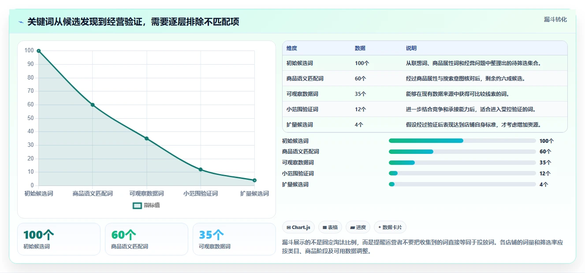This screenshot has width=585, height=273.
Task: Click the 12个 cell in the table
Action: tap(361, 109)
